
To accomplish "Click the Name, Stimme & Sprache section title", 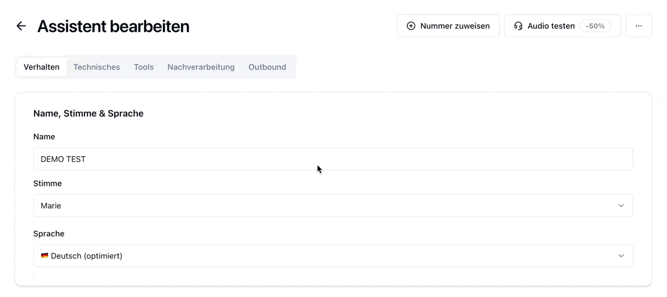I will tap(88, 113).
